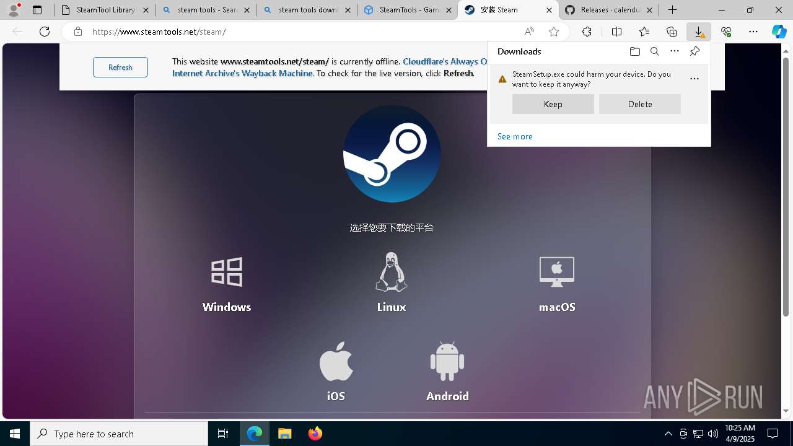The width and height of the screenshot is (793, 446).
Task: Click the taskbar search box
Action: coord(119,434)
